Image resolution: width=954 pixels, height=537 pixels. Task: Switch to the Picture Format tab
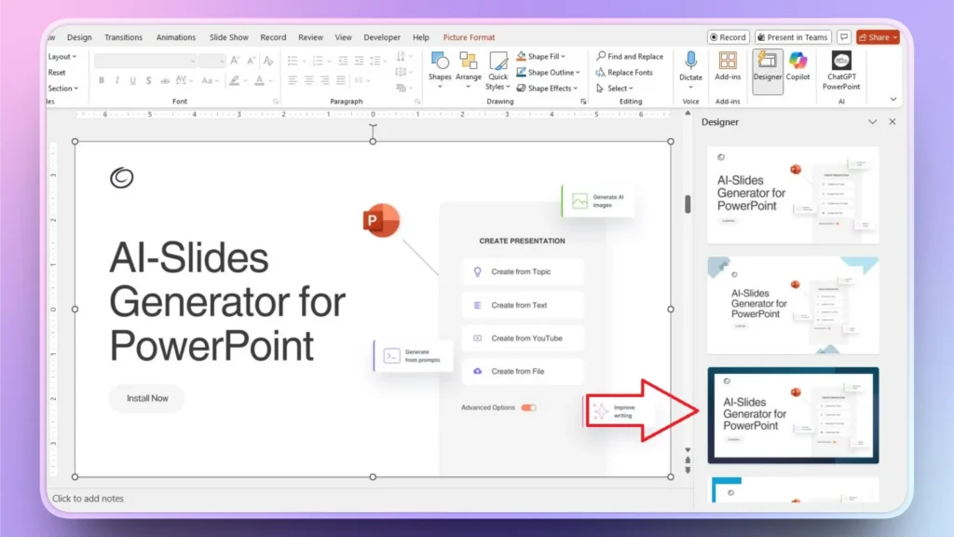pyautogui.click(x=469, y=37)
